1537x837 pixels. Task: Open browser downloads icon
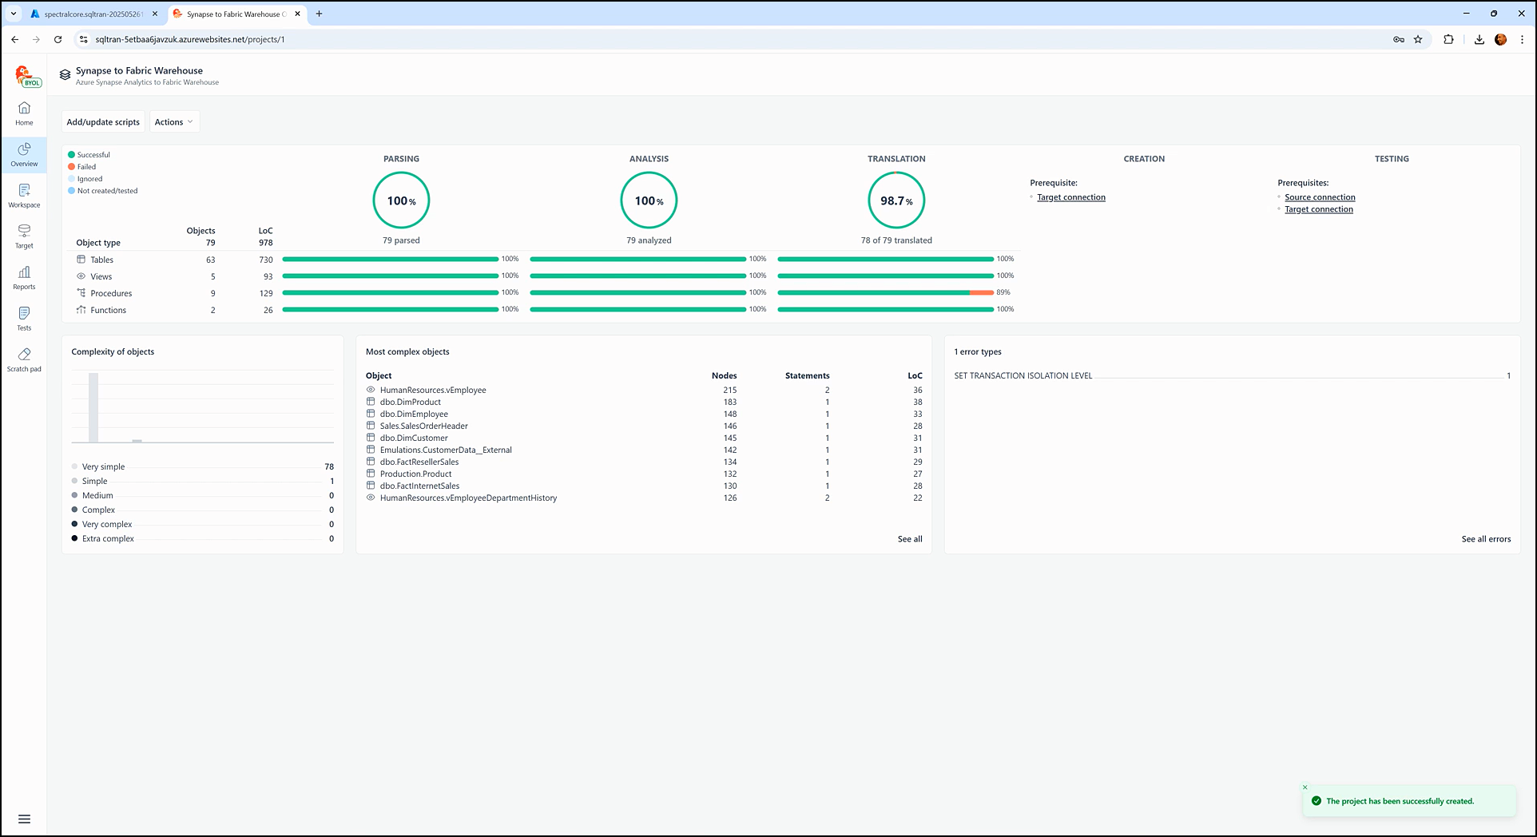(x=1479, y=39)
